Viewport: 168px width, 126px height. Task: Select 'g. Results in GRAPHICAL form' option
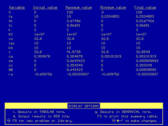click(x=123, y=112)
